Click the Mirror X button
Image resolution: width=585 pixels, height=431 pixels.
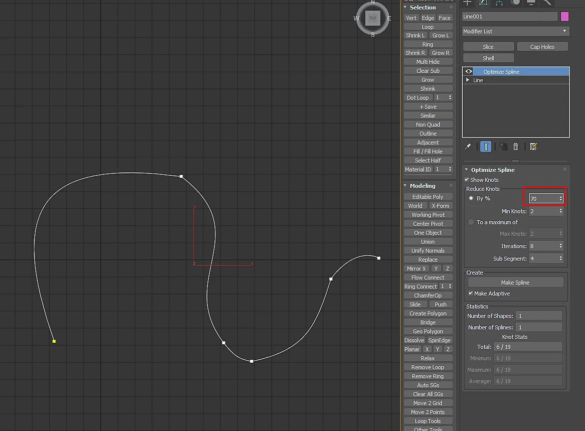tap(416, 269)
